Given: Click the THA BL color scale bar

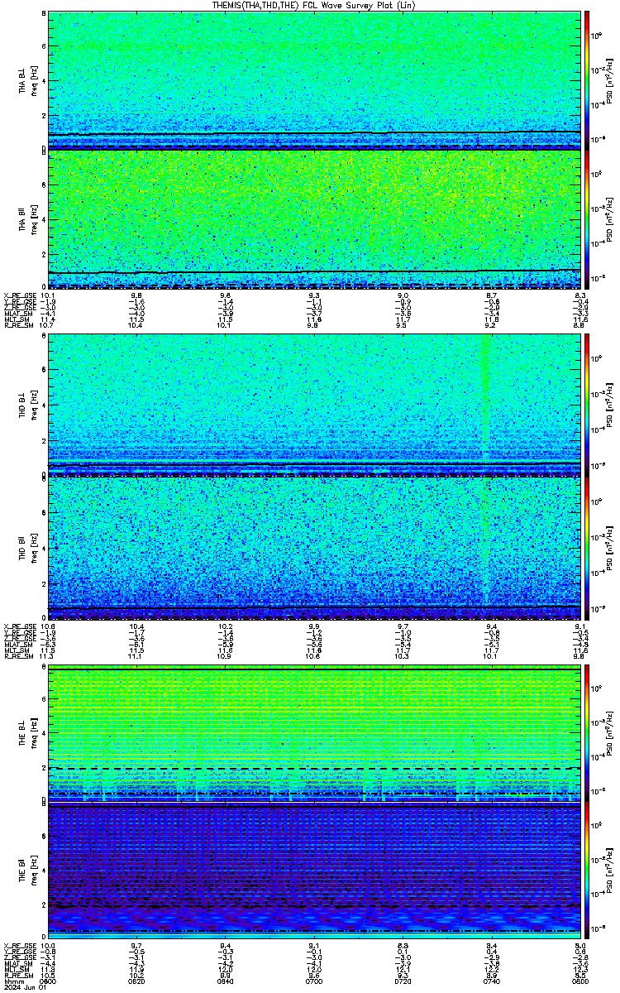Looking at the screenshot, I should coord(588,79).
